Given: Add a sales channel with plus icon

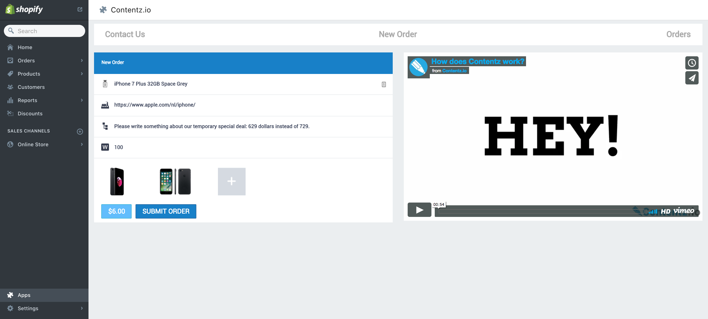Looking at the screenshot, I should tap(80, 132).
